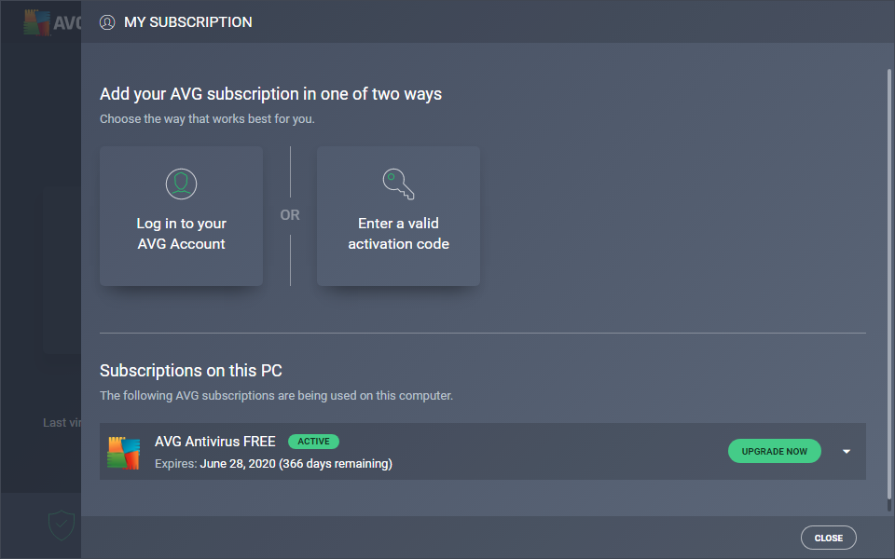Click the AVG Antivirus FREE subscription name
Image resolution: width=895 pixels, height=559 pixels.
coord(215,442)
